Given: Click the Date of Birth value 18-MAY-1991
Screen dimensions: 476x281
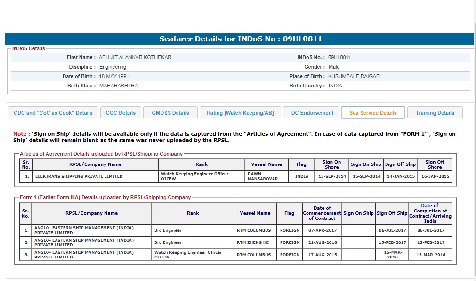Looking at the screenshot, I should click(x=114, y=76).
